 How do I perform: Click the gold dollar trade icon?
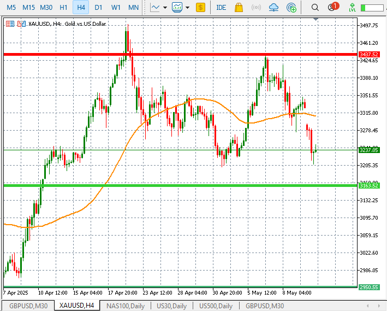(x=201, y=8)
